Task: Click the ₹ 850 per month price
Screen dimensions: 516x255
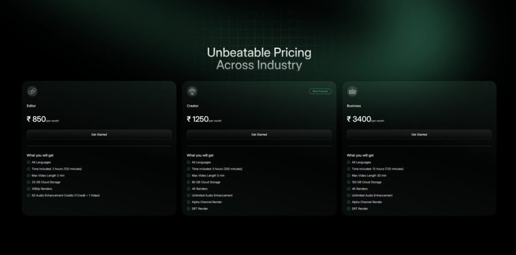Action: [43, 119]
